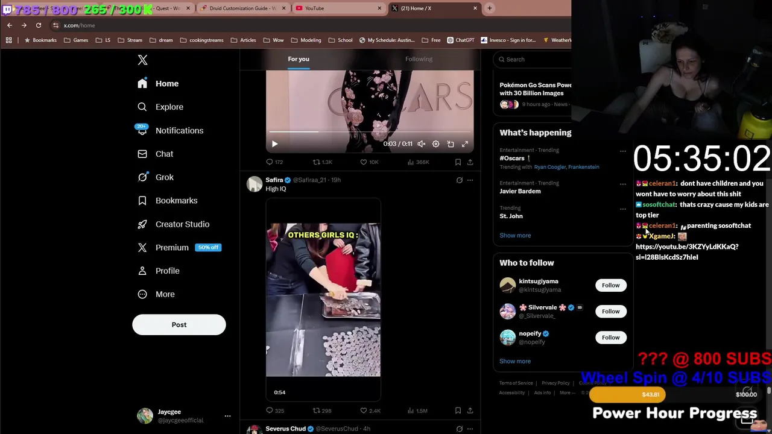Screen dimensions: 772x434
Task: Open more options on Severus Chud post
Action: pyautogui.click(x=470, y=429)
